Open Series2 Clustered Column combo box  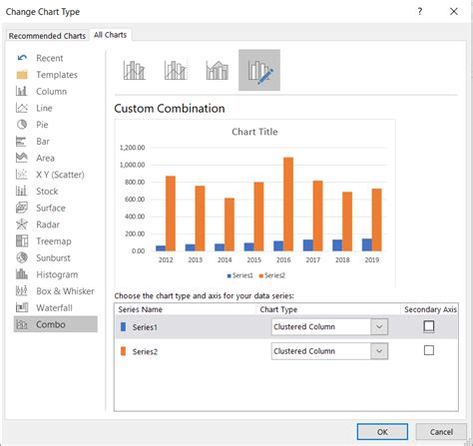tap(329, 351)
